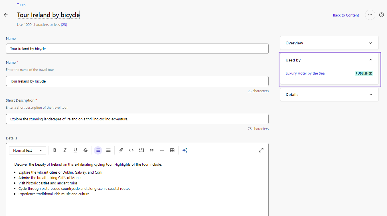
Task: Apply strikethrough formatting in the editor
Action: point(86,150)
